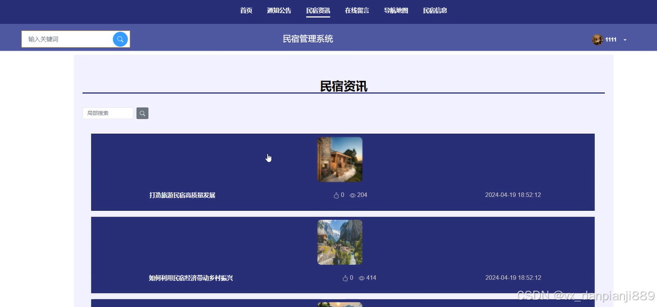Click eye views icon on 如何利用民宿经济带动乡村振兴

coord(361,278)
